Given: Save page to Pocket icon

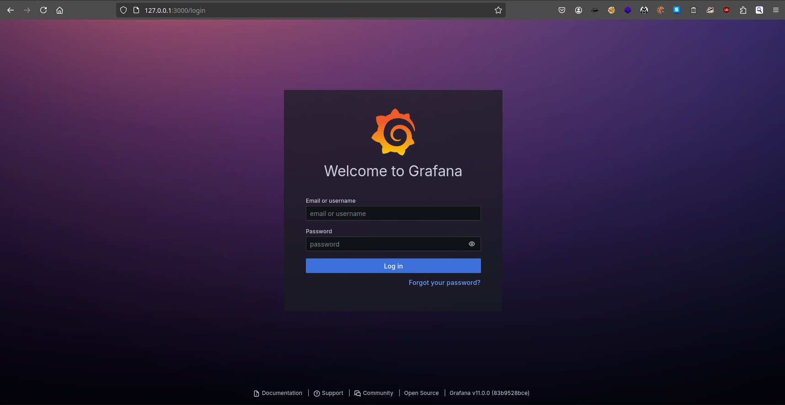Looking at the screenshot, I should 562,10.
